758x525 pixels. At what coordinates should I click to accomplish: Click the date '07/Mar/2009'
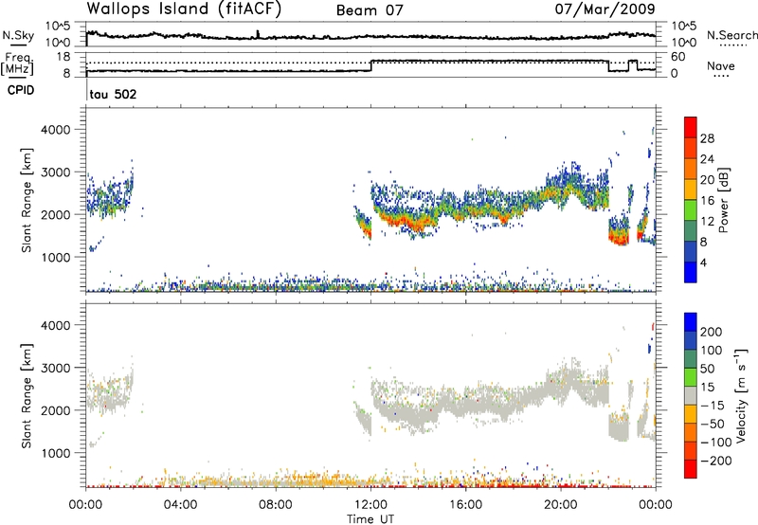coord(605,9)
